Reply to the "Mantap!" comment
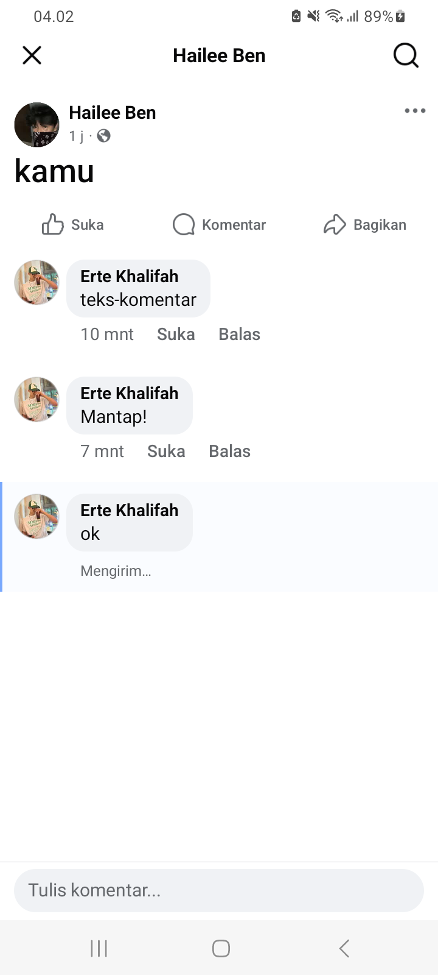Screen dimensions: 438x975 (229, 452)
